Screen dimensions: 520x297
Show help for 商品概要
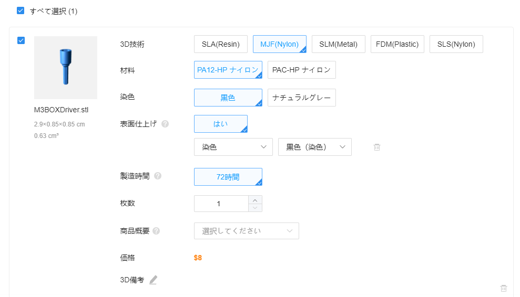[156, 231]
